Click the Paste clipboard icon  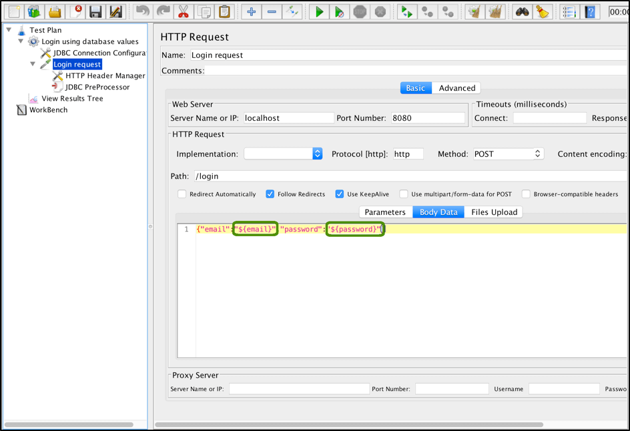[224, 11]
